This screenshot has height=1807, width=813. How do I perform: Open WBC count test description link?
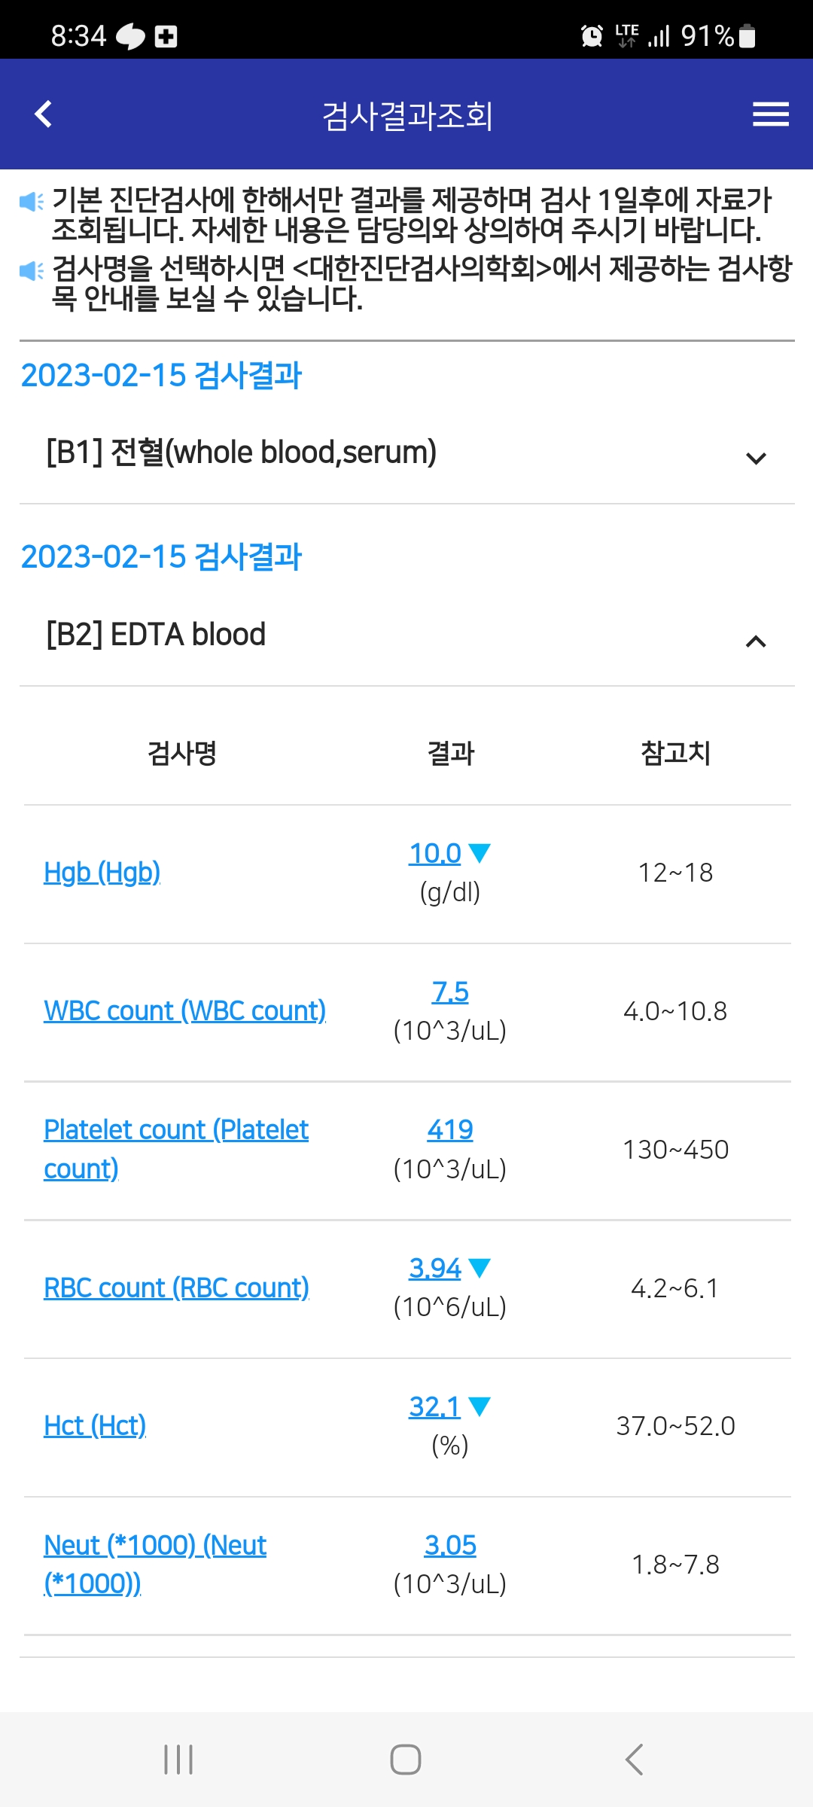pyautogui.click(x=184, y=1010)
